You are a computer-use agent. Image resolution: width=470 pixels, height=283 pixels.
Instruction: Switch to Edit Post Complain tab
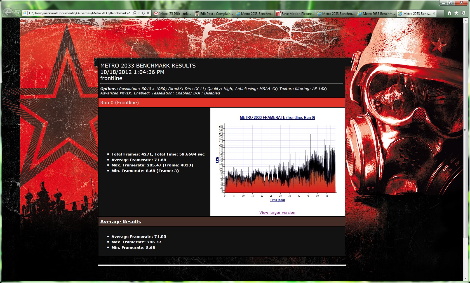point(213,13)
